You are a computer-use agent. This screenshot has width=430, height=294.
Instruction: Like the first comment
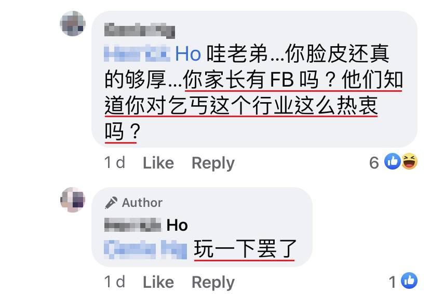158,163
